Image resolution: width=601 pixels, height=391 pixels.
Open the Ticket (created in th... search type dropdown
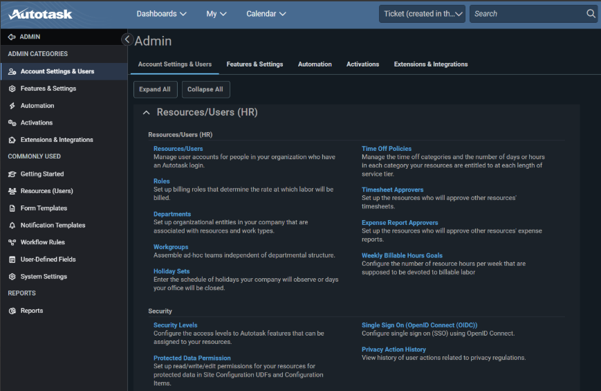pyautogui.click(x=422, y=14)
